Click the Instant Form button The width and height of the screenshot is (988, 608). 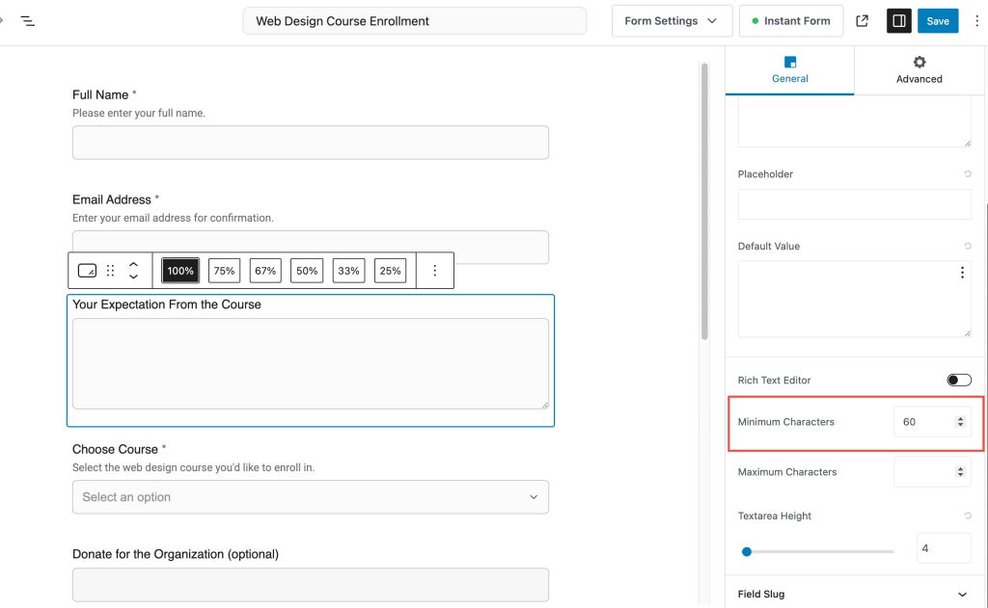click(x=791, y=21)
